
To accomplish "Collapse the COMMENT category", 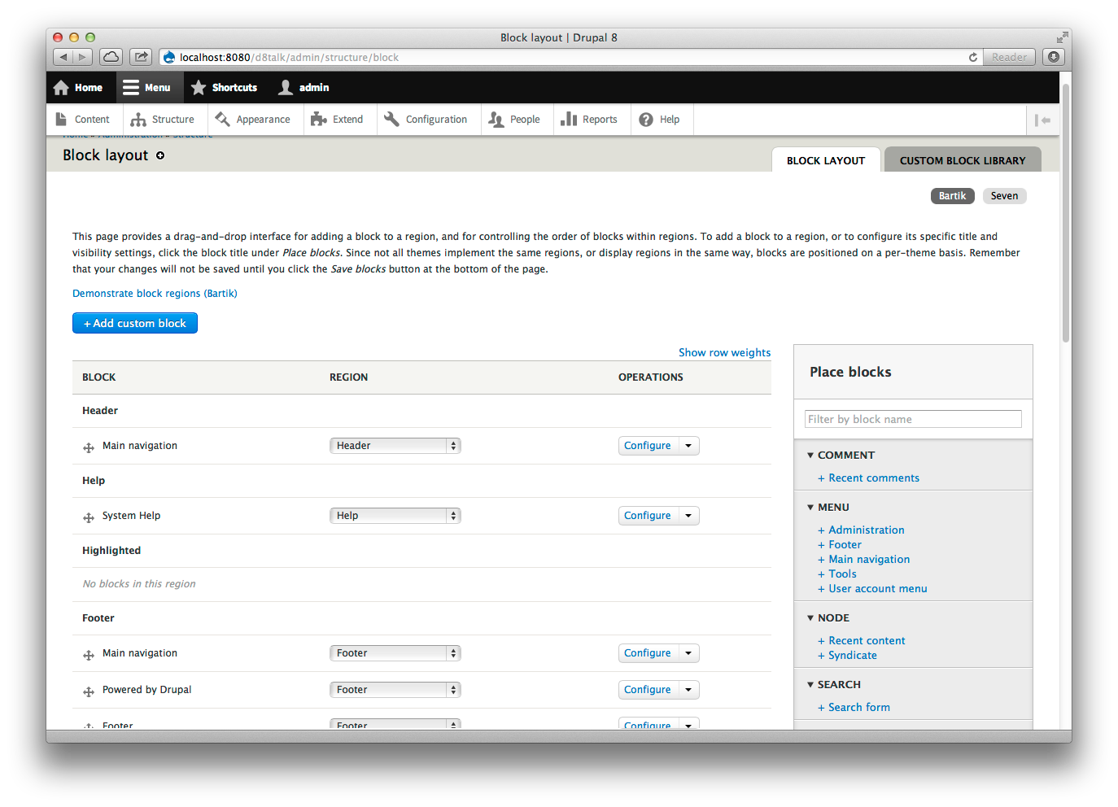I will click(x=810, y=456).
